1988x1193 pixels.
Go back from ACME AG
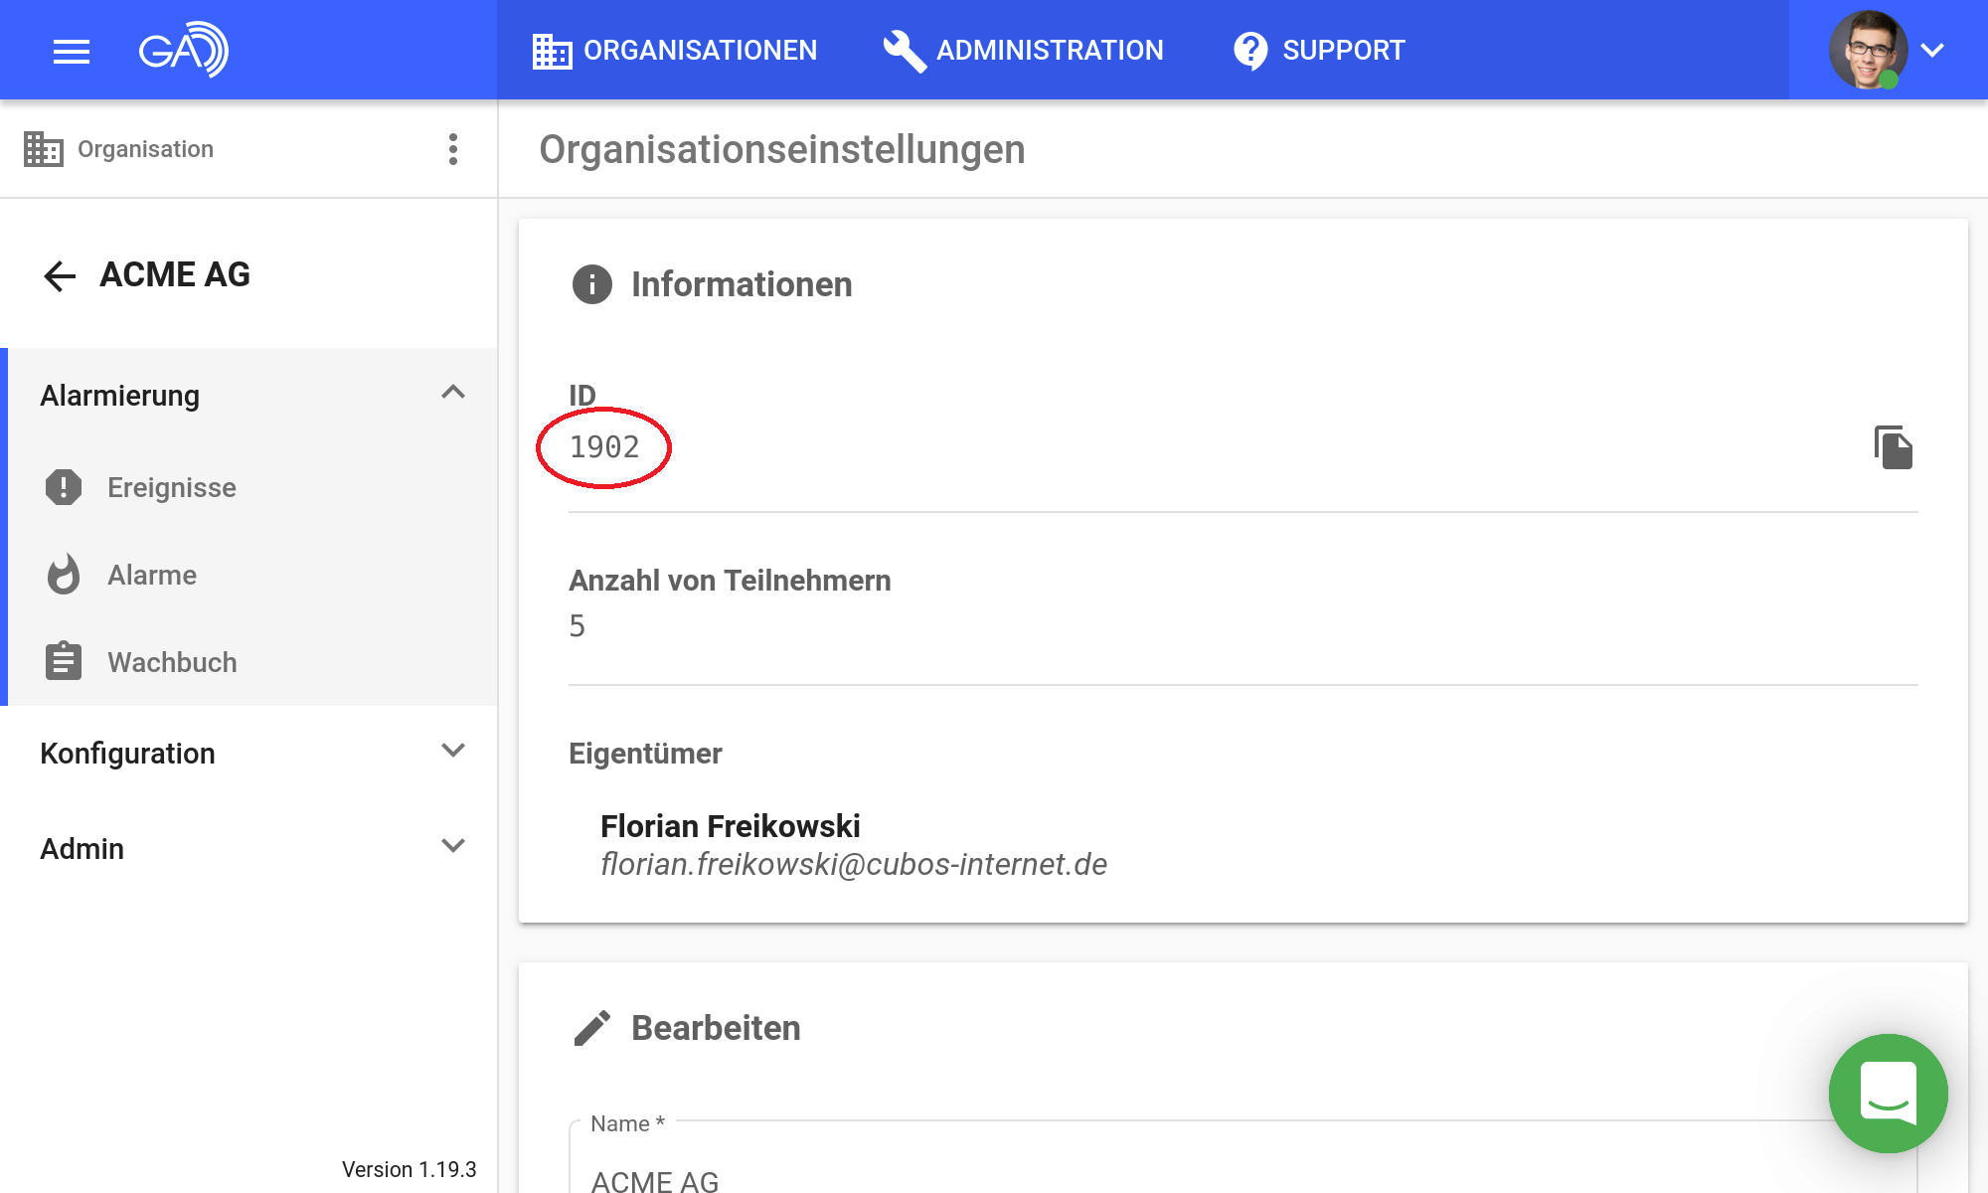60,274
